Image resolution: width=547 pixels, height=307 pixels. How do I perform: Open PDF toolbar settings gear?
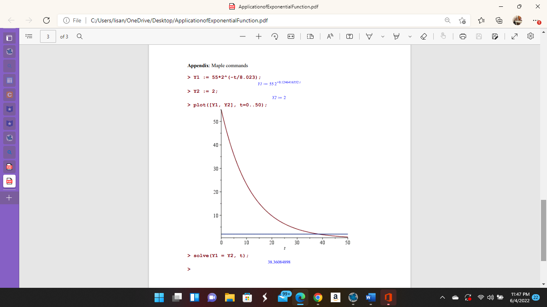531,36
